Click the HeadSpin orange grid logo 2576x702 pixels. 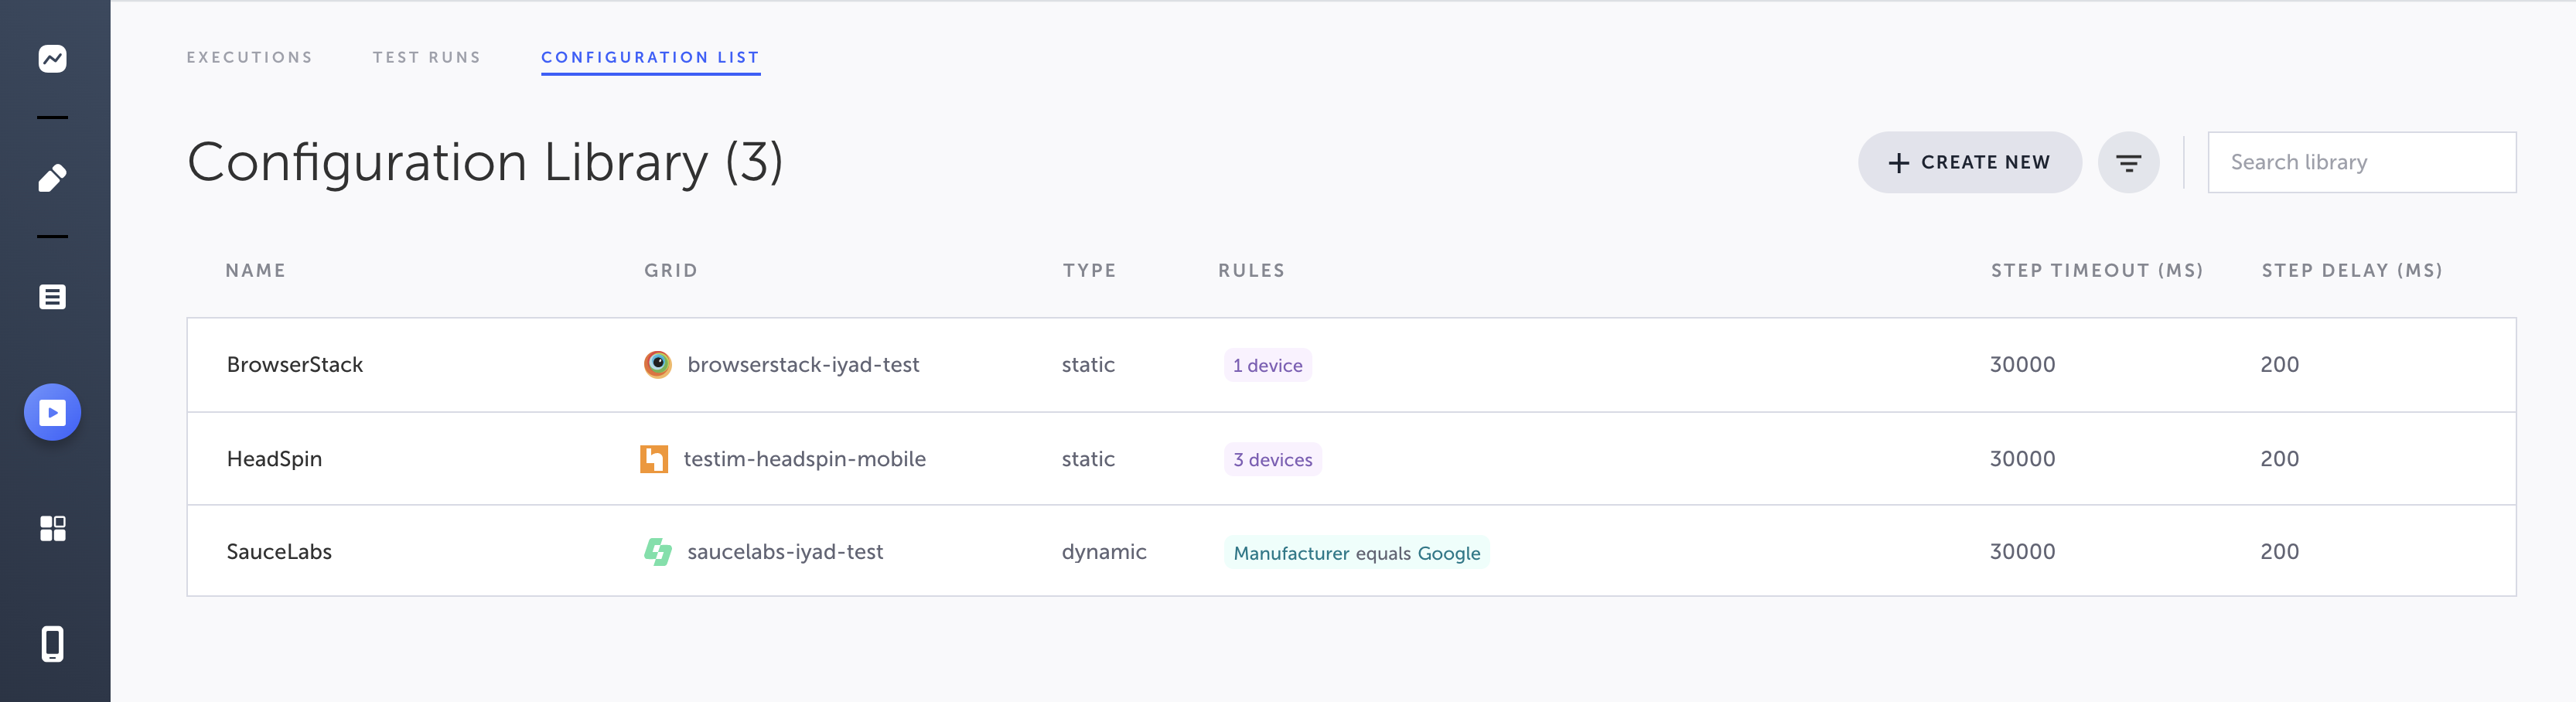pyautogui.click(x=654, y=459)
